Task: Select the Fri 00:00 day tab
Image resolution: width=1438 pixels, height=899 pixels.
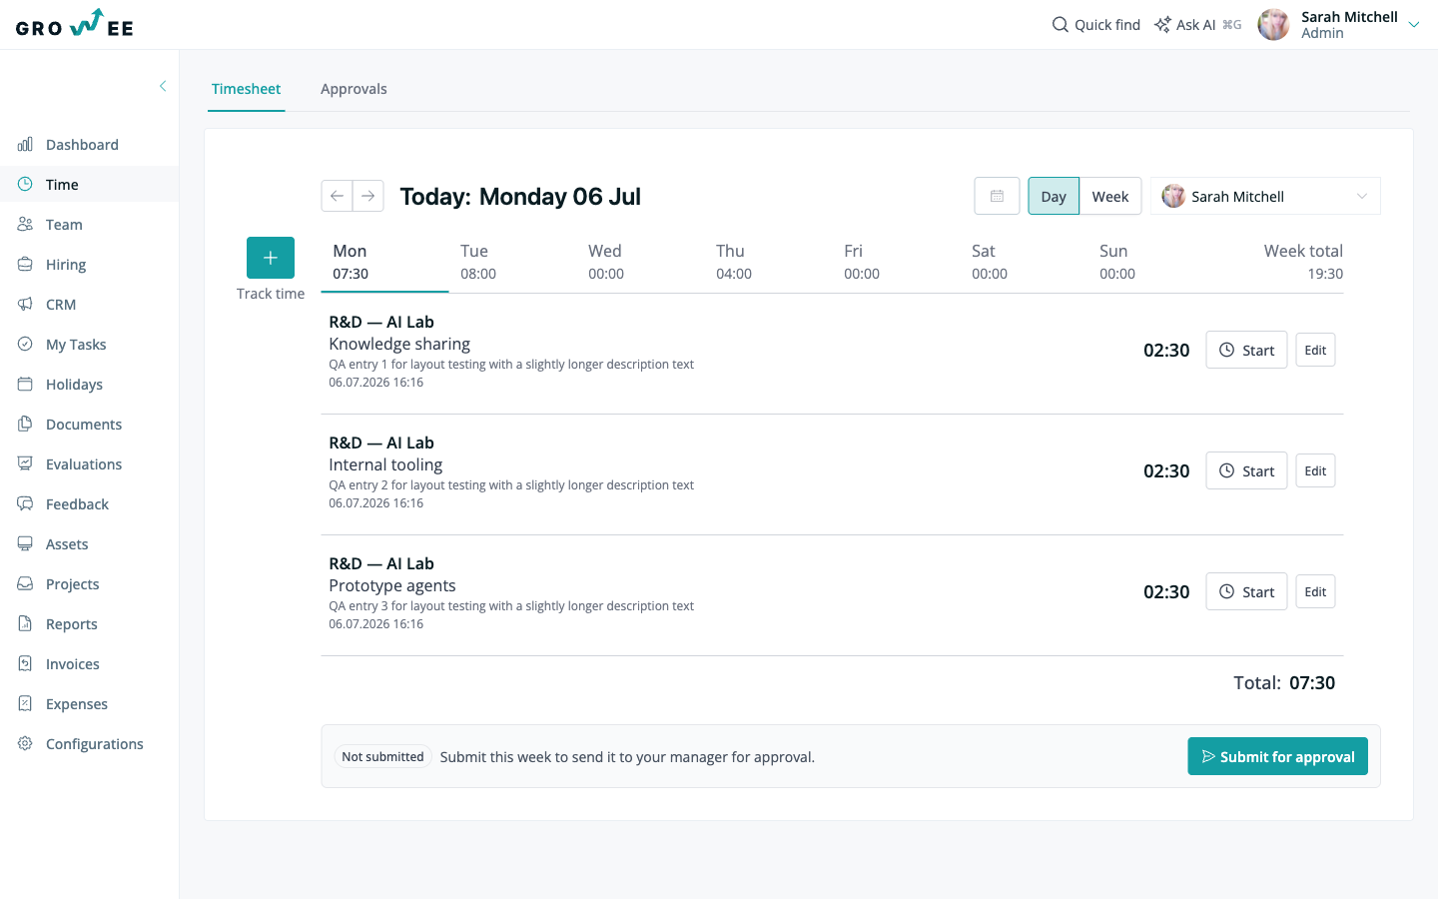Action: 896,262
